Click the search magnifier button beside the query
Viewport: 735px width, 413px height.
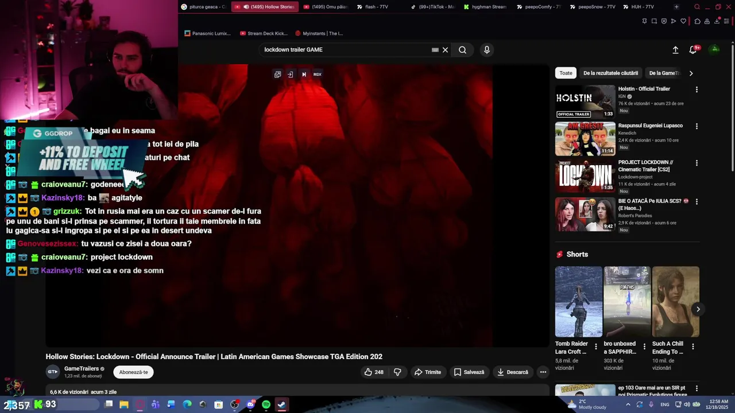(462, 50)
